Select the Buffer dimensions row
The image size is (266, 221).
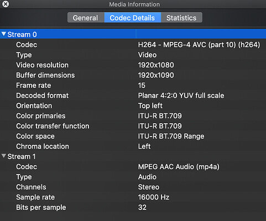tap(133, 75)
